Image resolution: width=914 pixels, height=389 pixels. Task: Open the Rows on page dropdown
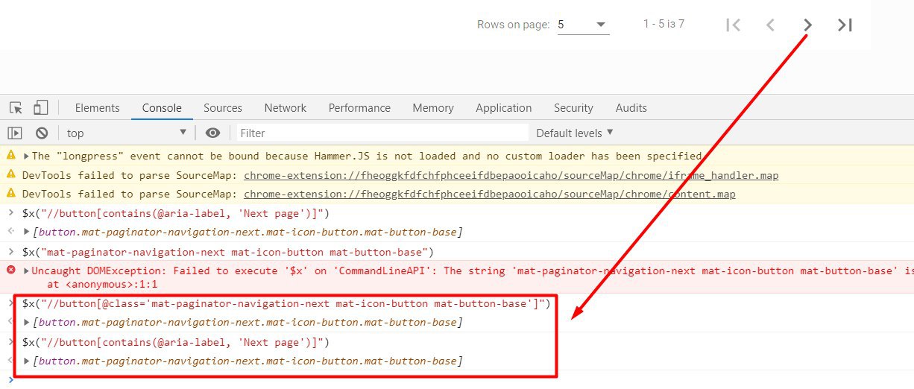pyautogui.click(x=583, y=25)
